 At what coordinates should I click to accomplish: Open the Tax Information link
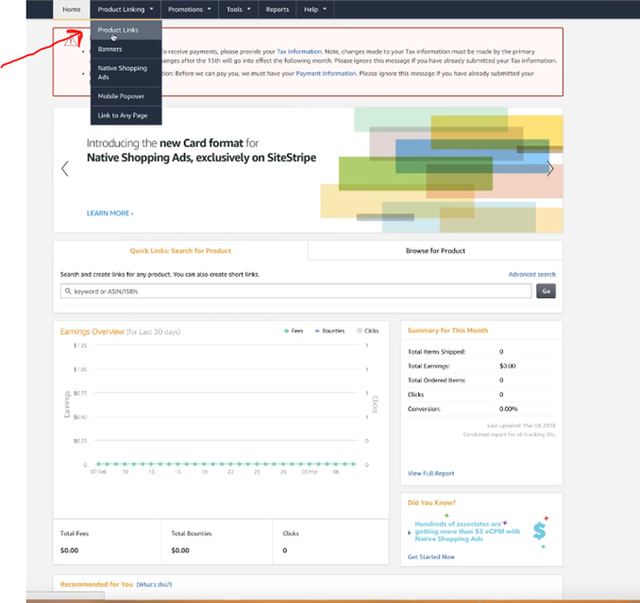[299, 51]
